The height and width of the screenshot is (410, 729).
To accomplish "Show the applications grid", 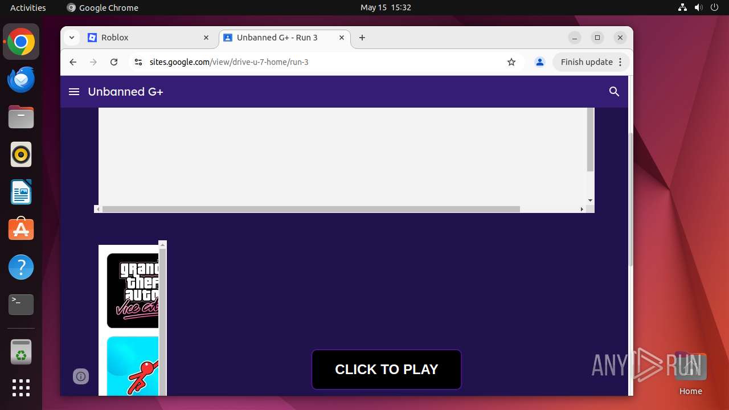I will pyautogui.click(x=21, y=388).
